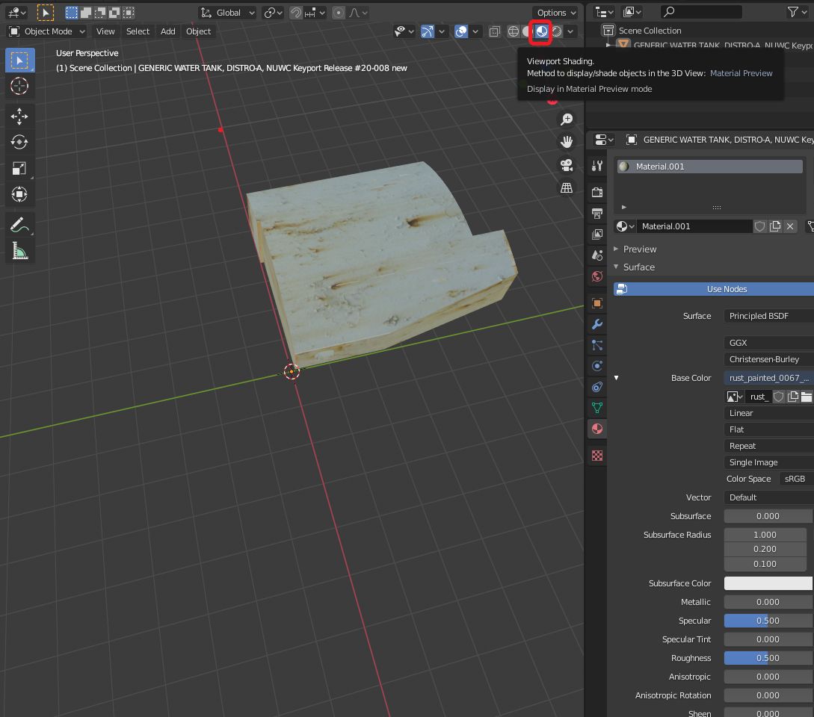Open the Surface shader Principled BSDF dropdown
Image resolution: width=814 pixels, height=717 pixels.
tap(768, 316)
